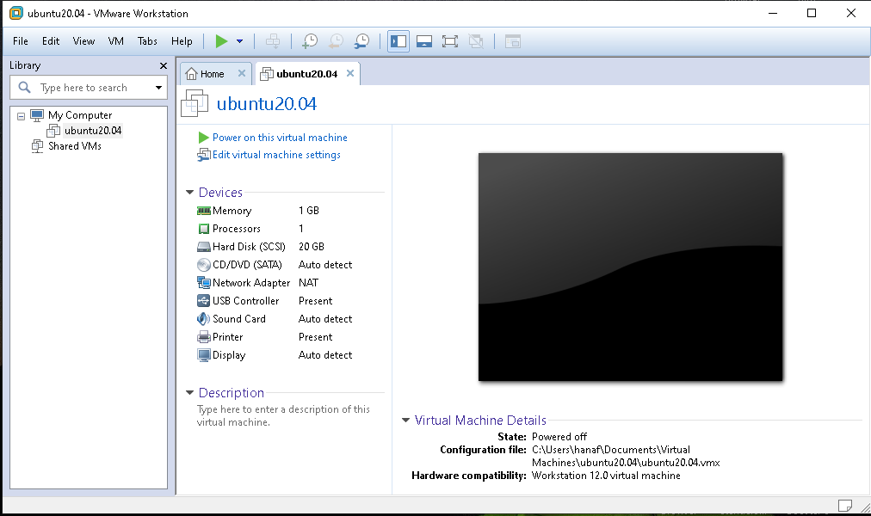Switch to the ubuntu20.04 tab
Image resolution: width=871 pixels, height=516 pixels.
tap(306, 74)
